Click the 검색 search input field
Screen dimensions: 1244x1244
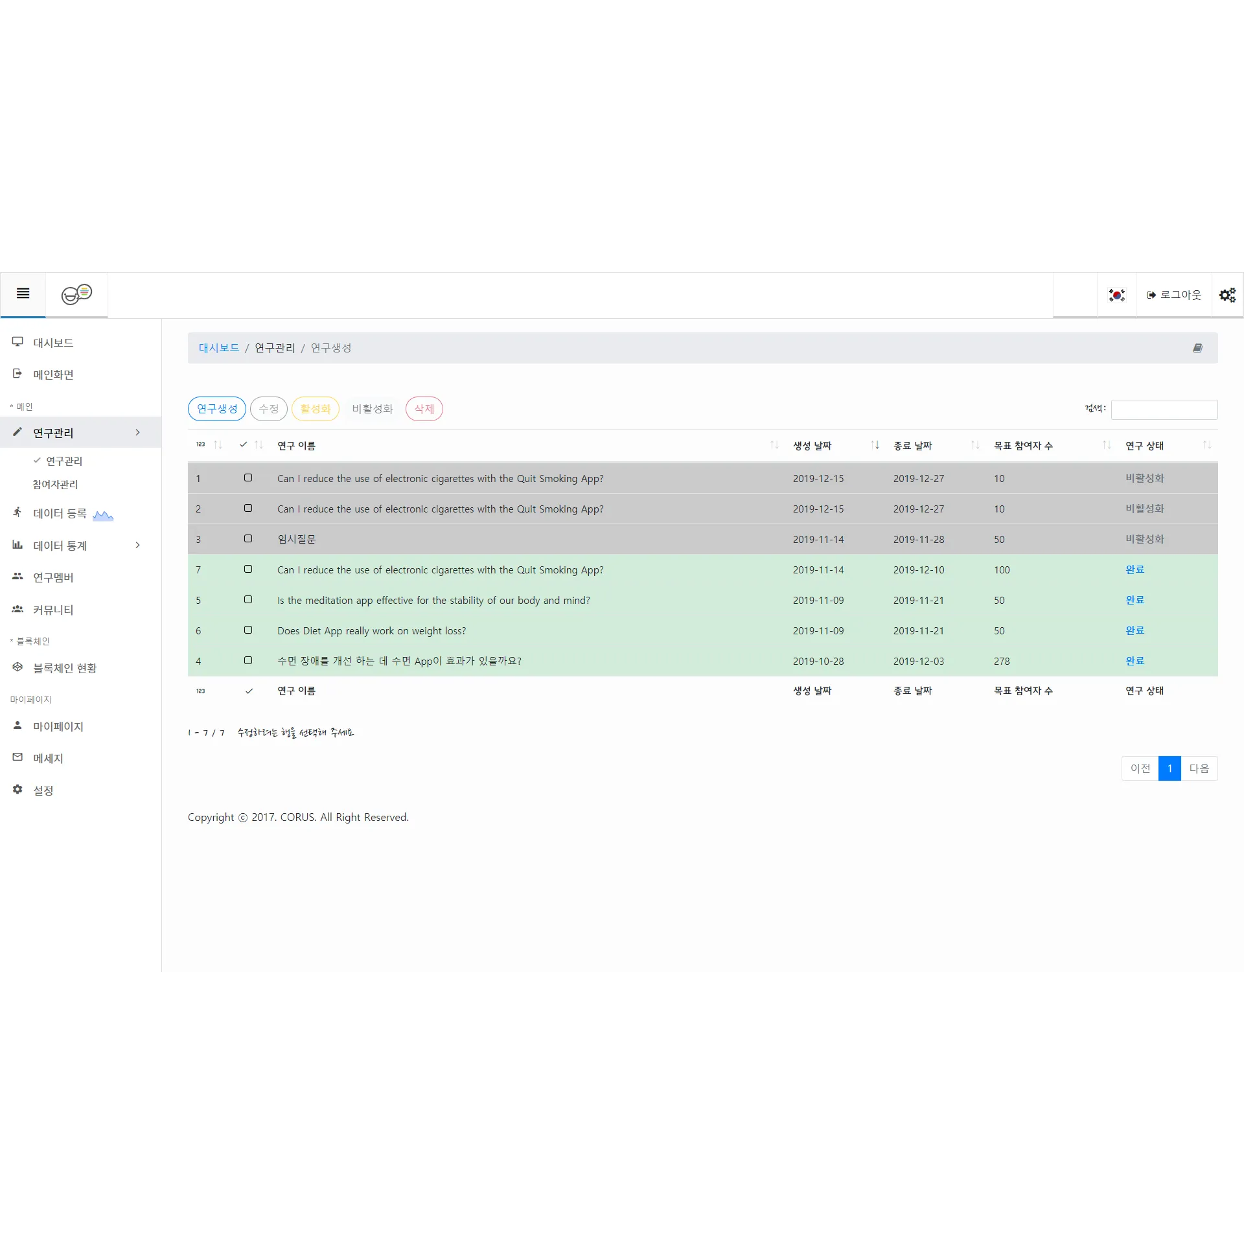tap(1164, 409)
